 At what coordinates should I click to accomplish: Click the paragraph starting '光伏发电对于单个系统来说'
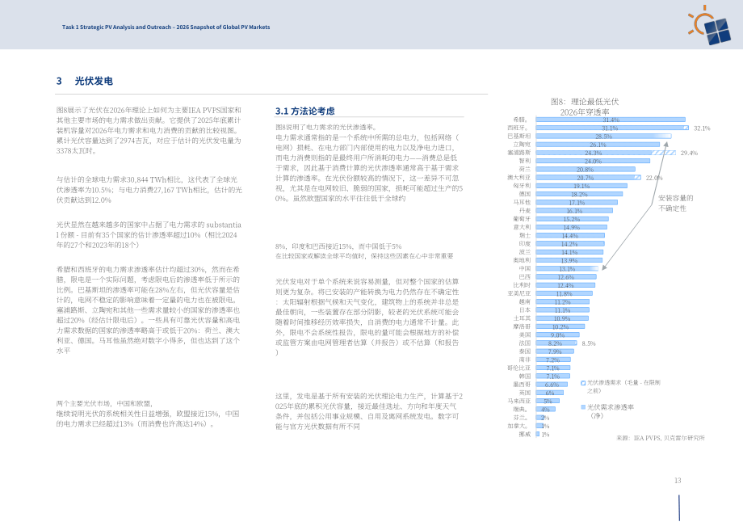(367, 317)
